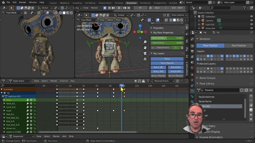This screenshot has height=143, width=255.
Task: Open the Window menu
Action: coord(33,2)
